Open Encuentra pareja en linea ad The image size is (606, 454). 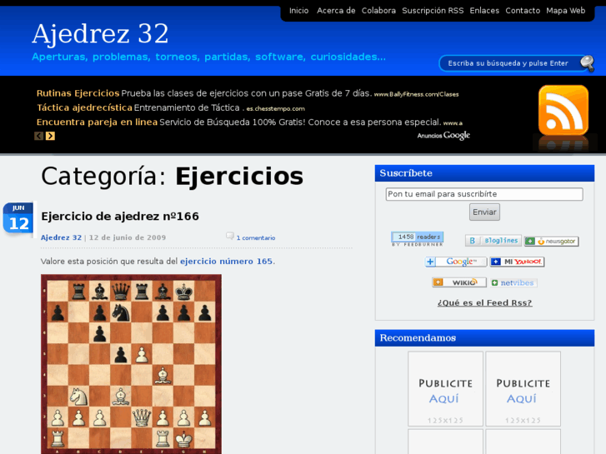[97, 122]
